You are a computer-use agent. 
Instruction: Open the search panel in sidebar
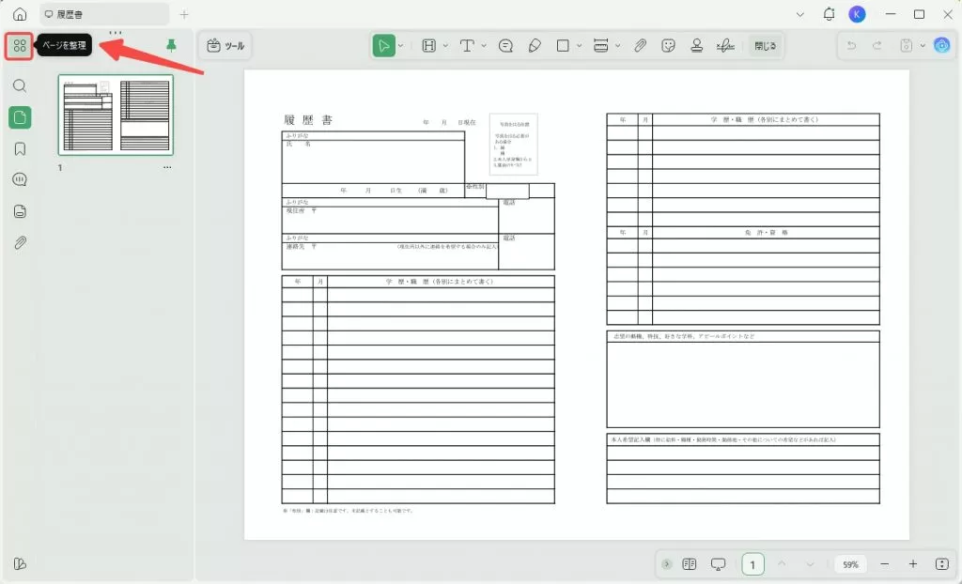click(x=20, y=85)
